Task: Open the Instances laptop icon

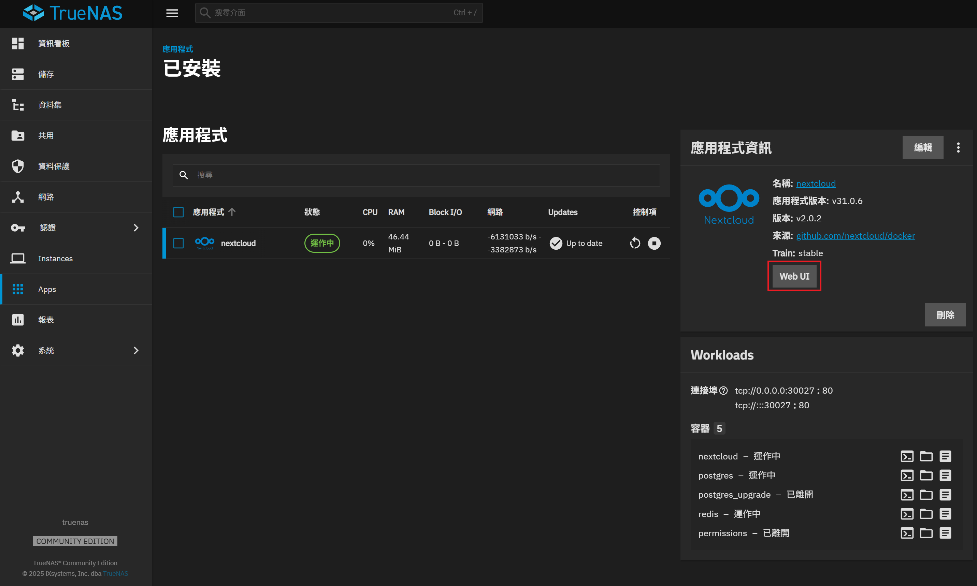Action: coord(18,258)
